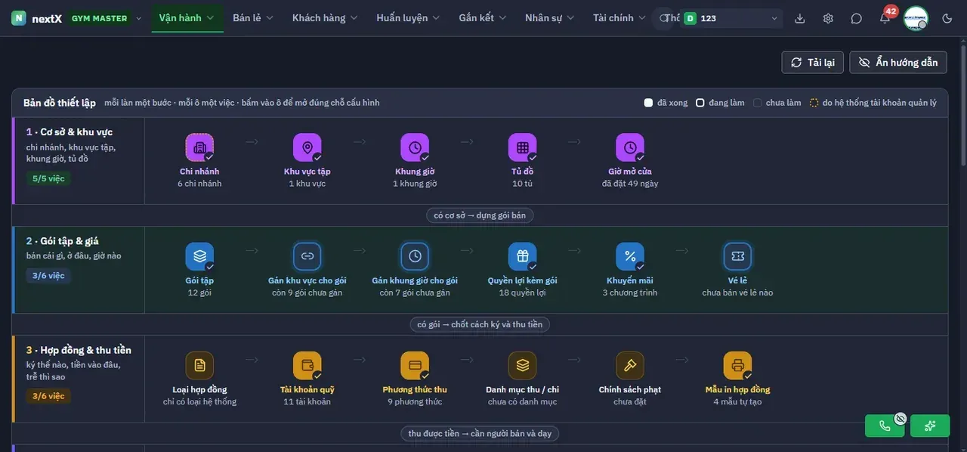The image size is (967, 452).
Task: Open the chat messages icon
Action: tap(856, 18)
